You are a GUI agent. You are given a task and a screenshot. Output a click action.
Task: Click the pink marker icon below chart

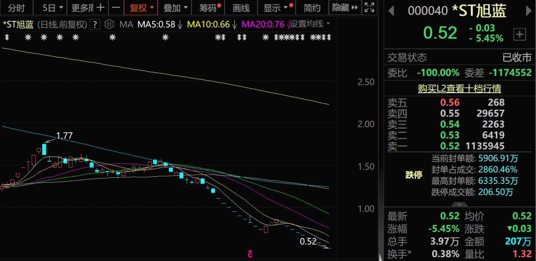[x=250, y=254]
